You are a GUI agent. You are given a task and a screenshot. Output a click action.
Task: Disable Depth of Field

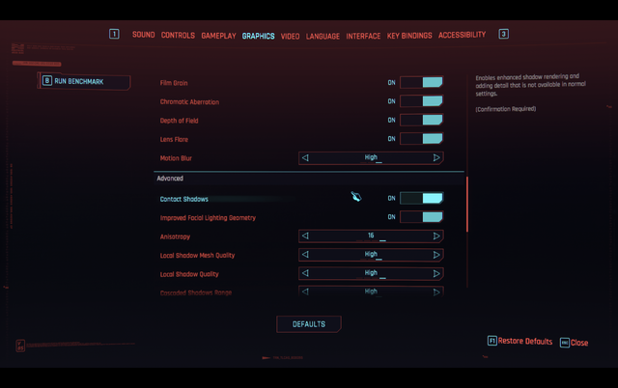(x=421, y=120)
